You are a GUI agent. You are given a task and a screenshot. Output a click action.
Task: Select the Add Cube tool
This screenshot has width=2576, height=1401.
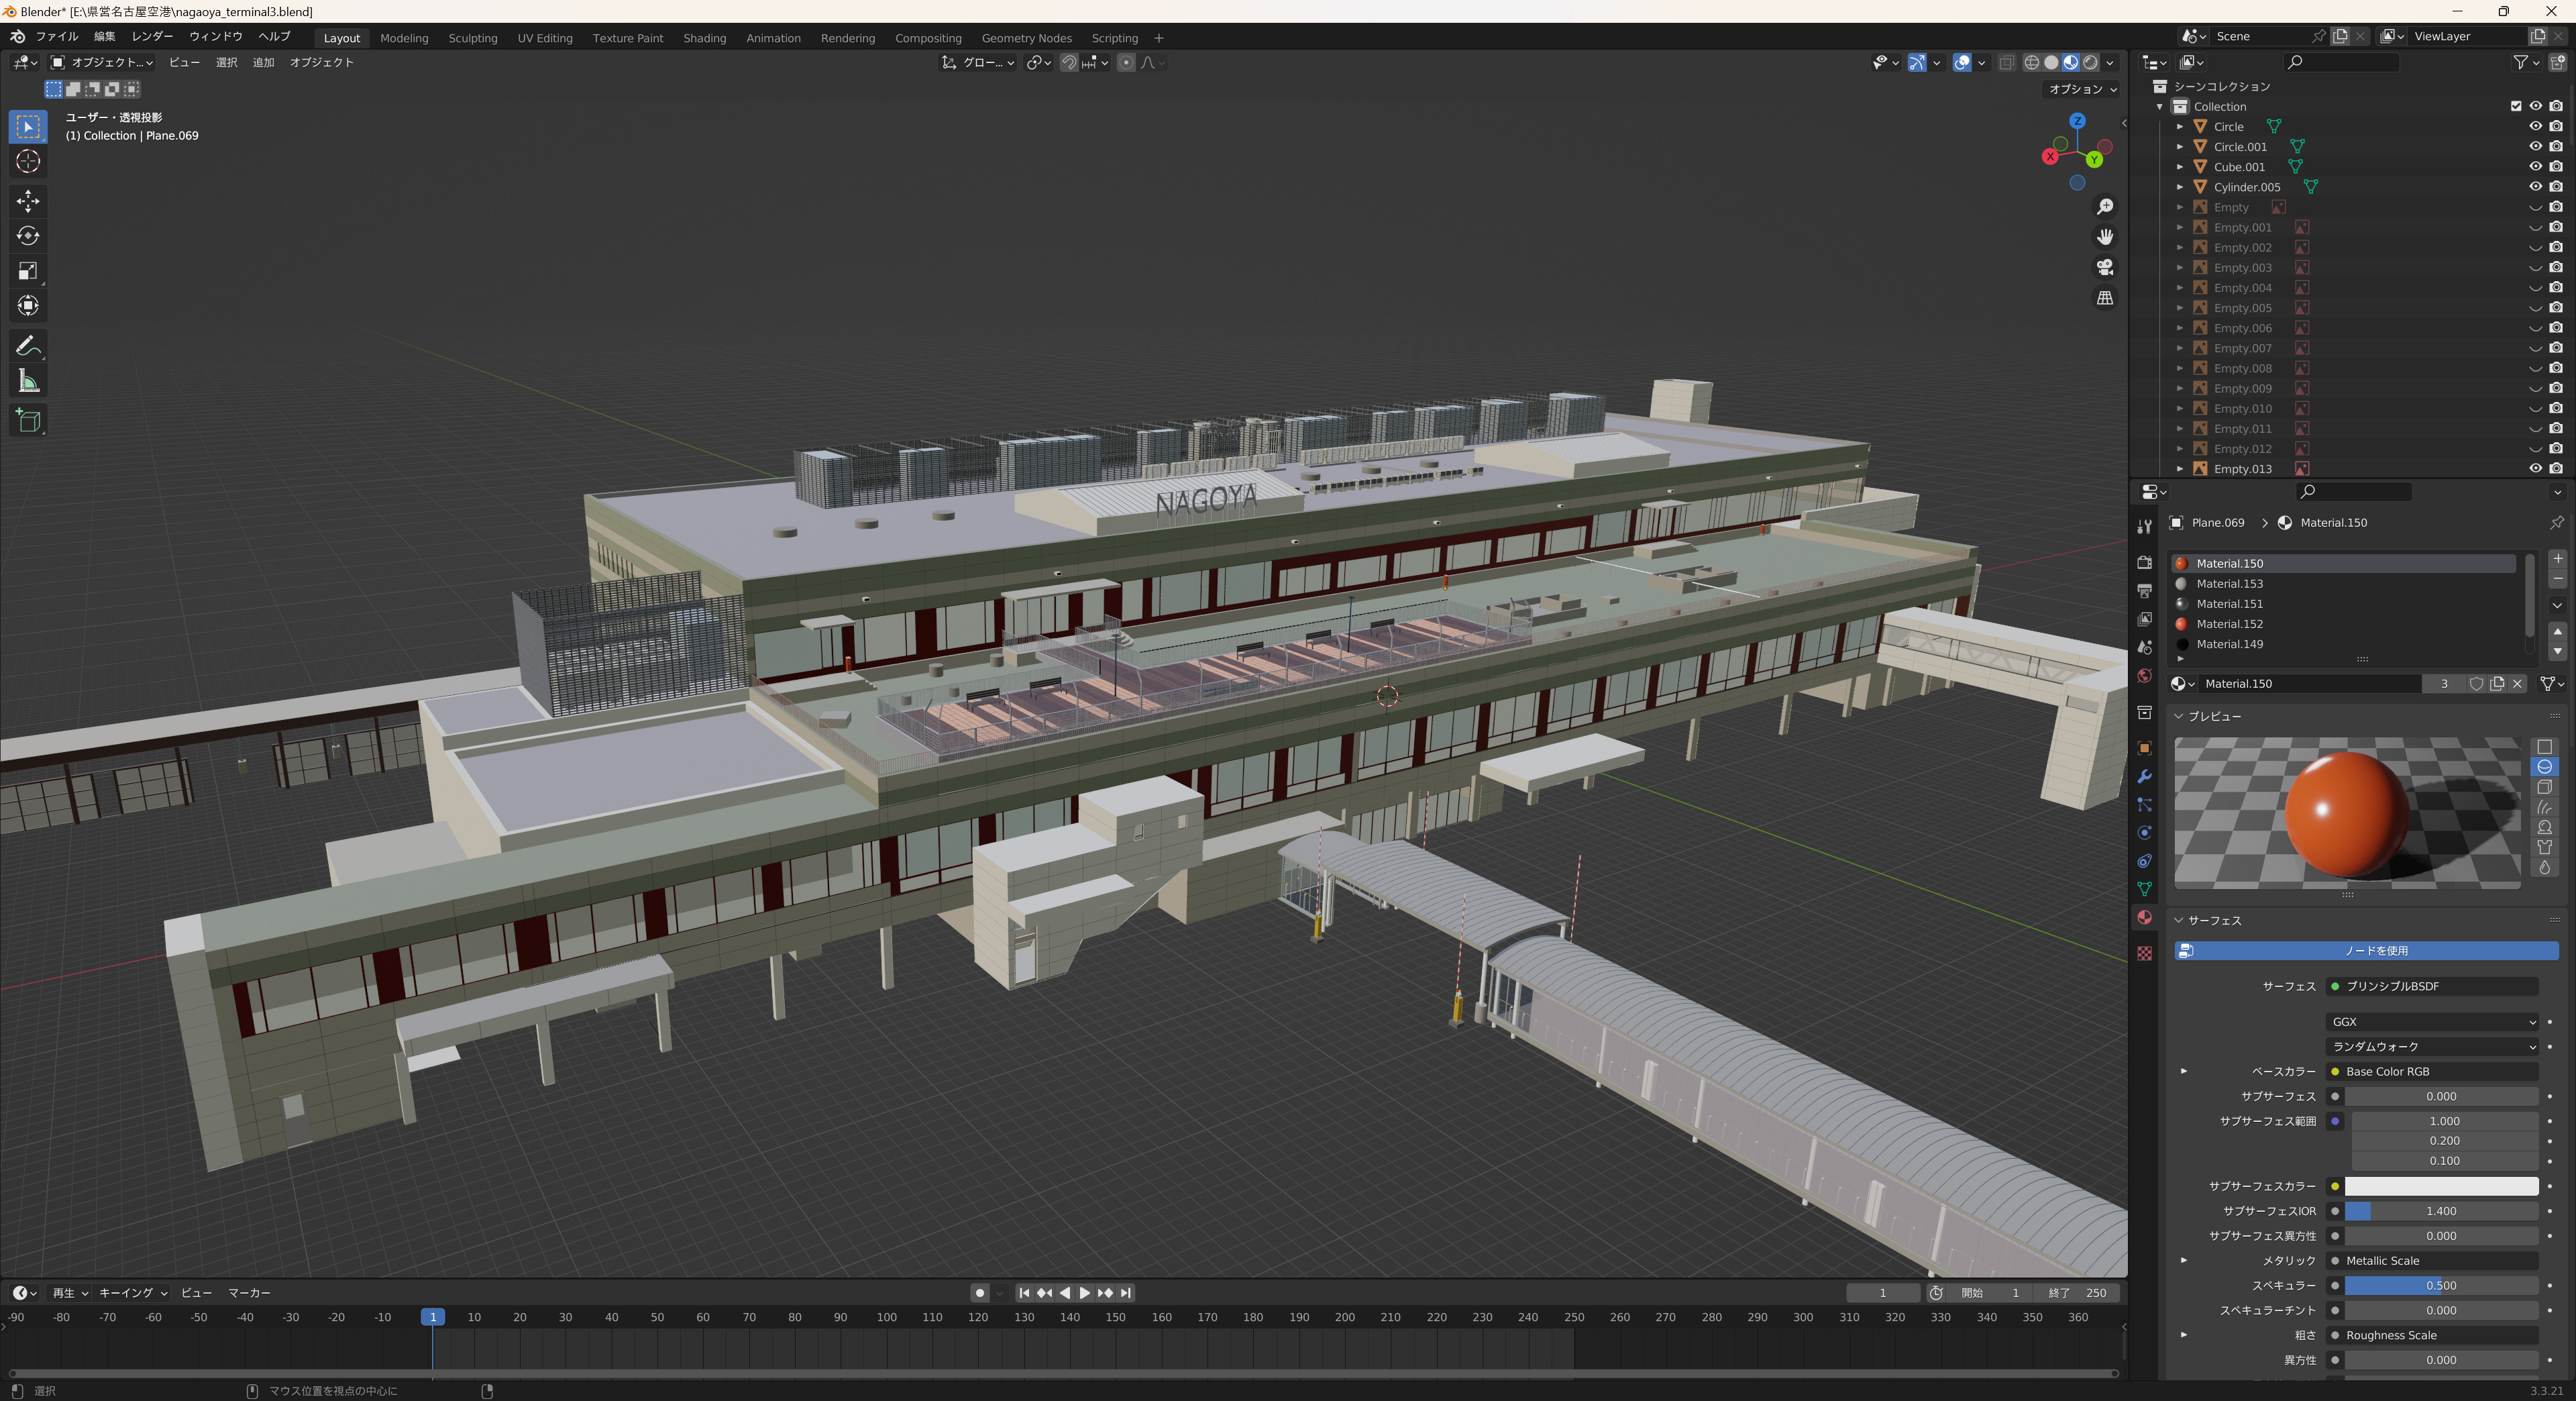pyautogui.click(x=28, y=421)
